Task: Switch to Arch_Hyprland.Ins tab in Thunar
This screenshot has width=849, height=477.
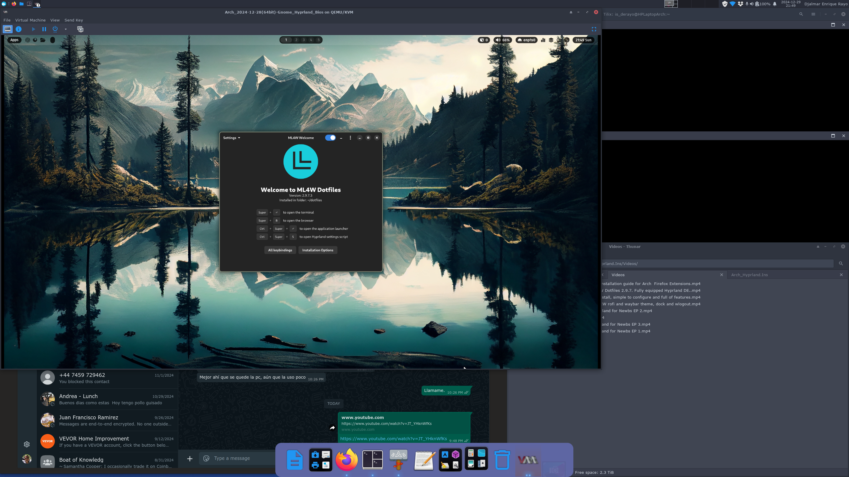Action: click(x=749, y=274)
